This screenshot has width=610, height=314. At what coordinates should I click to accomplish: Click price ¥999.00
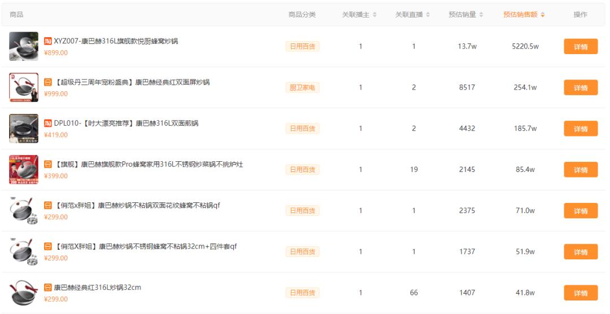tap(55, 94)
